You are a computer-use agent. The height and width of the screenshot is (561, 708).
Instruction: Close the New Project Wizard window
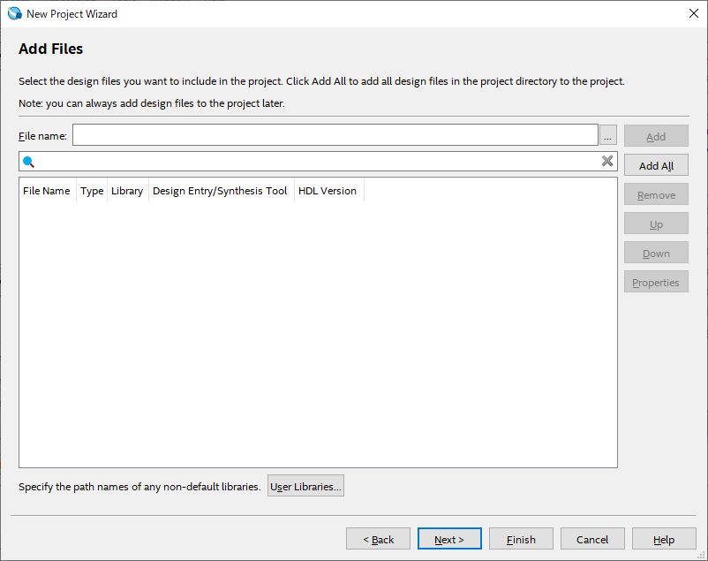coord(693,13)
